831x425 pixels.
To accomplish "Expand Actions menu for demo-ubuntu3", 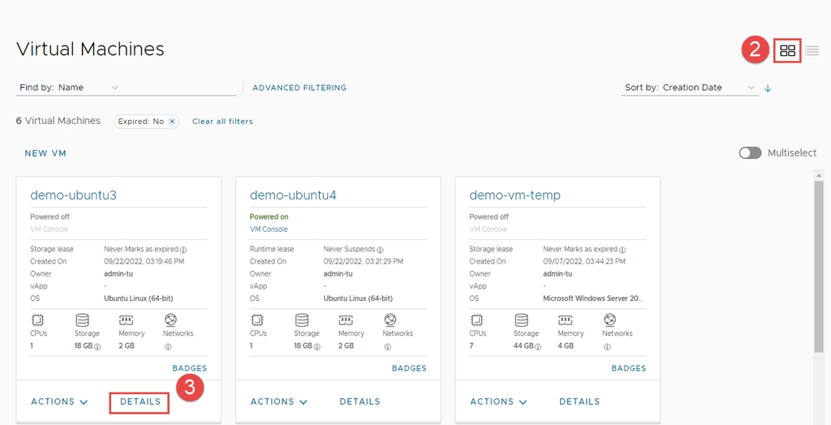I will pyautogui.click(x=59, y=401).
